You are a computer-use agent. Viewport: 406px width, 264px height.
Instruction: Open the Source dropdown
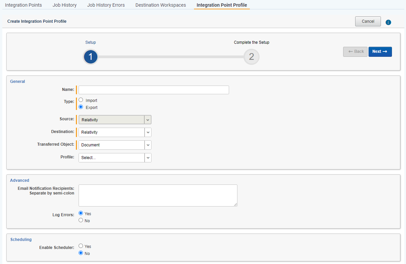[115, 120]
